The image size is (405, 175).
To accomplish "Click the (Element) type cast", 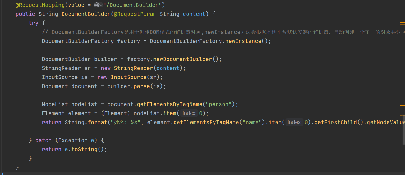I will tap(116, 113).
